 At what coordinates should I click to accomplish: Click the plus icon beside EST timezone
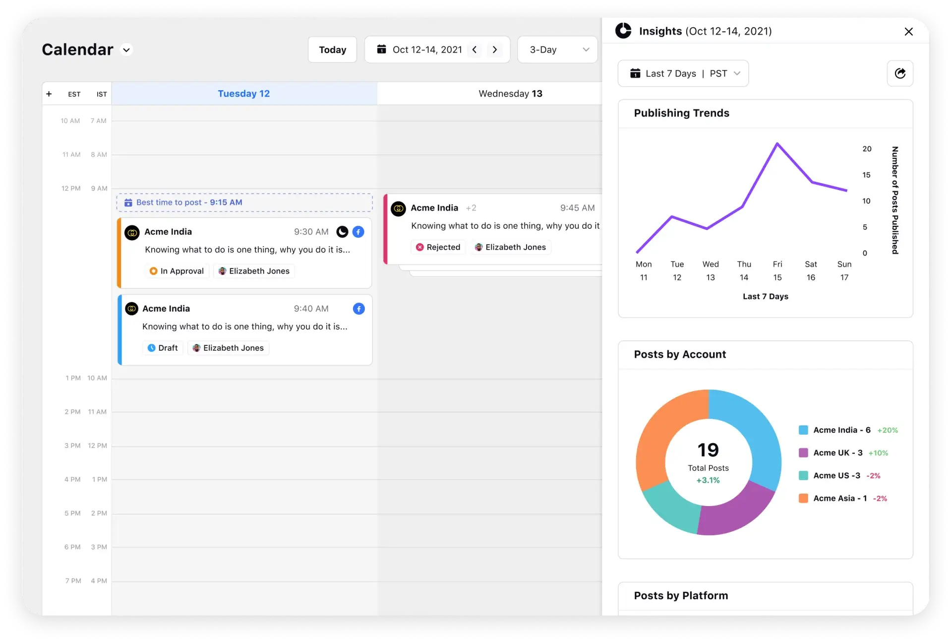click(49, 94)
